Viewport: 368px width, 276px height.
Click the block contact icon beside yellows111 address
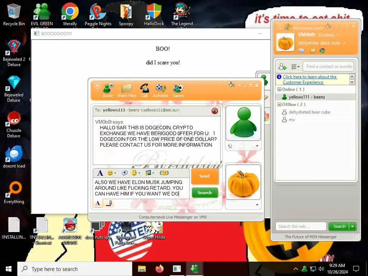point(215,111)
